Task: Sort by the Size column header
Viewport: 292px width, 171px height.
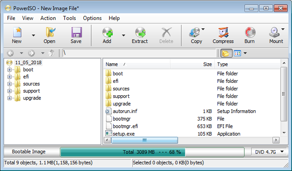Action: (x=192, y=64)
